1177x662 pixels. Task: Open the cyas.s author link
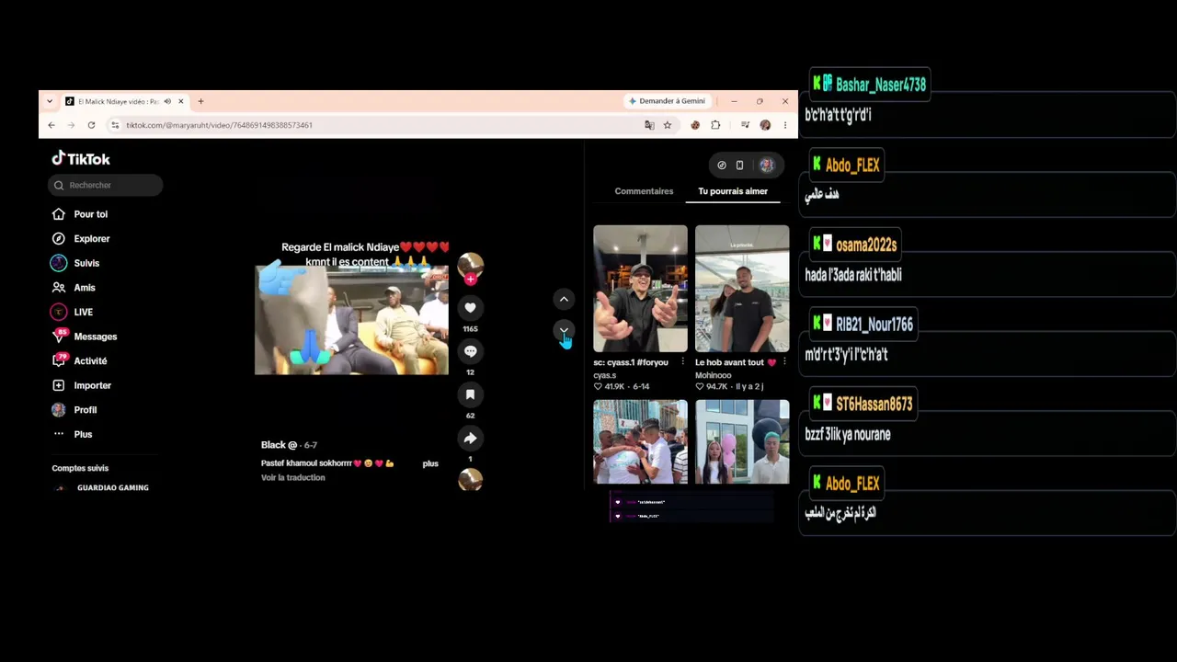(x=605, y=375)
